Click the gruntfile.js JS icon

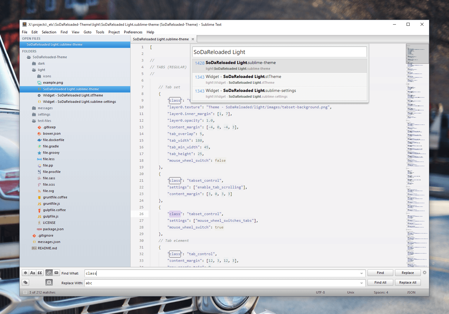(39, 204)
